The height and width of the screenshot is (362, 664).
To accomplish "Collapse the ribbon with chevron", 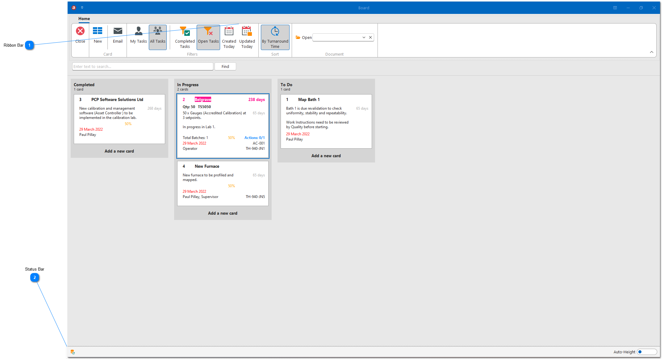I will (x=651, y=52).
